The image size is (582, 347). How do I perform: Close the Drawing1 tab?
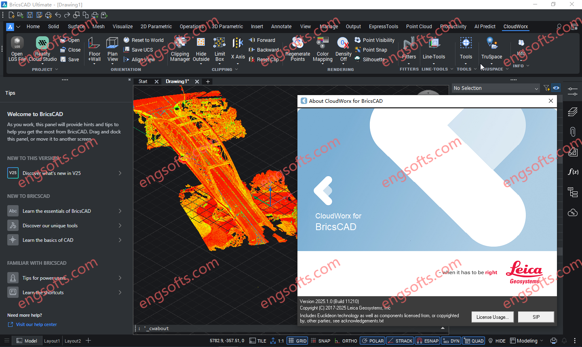197,81
